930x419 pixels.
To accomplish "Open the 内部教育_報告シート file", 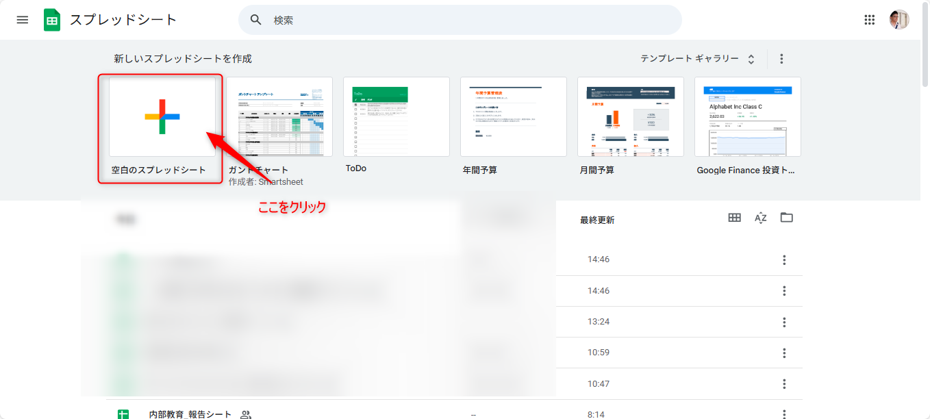I will (190, 414).
